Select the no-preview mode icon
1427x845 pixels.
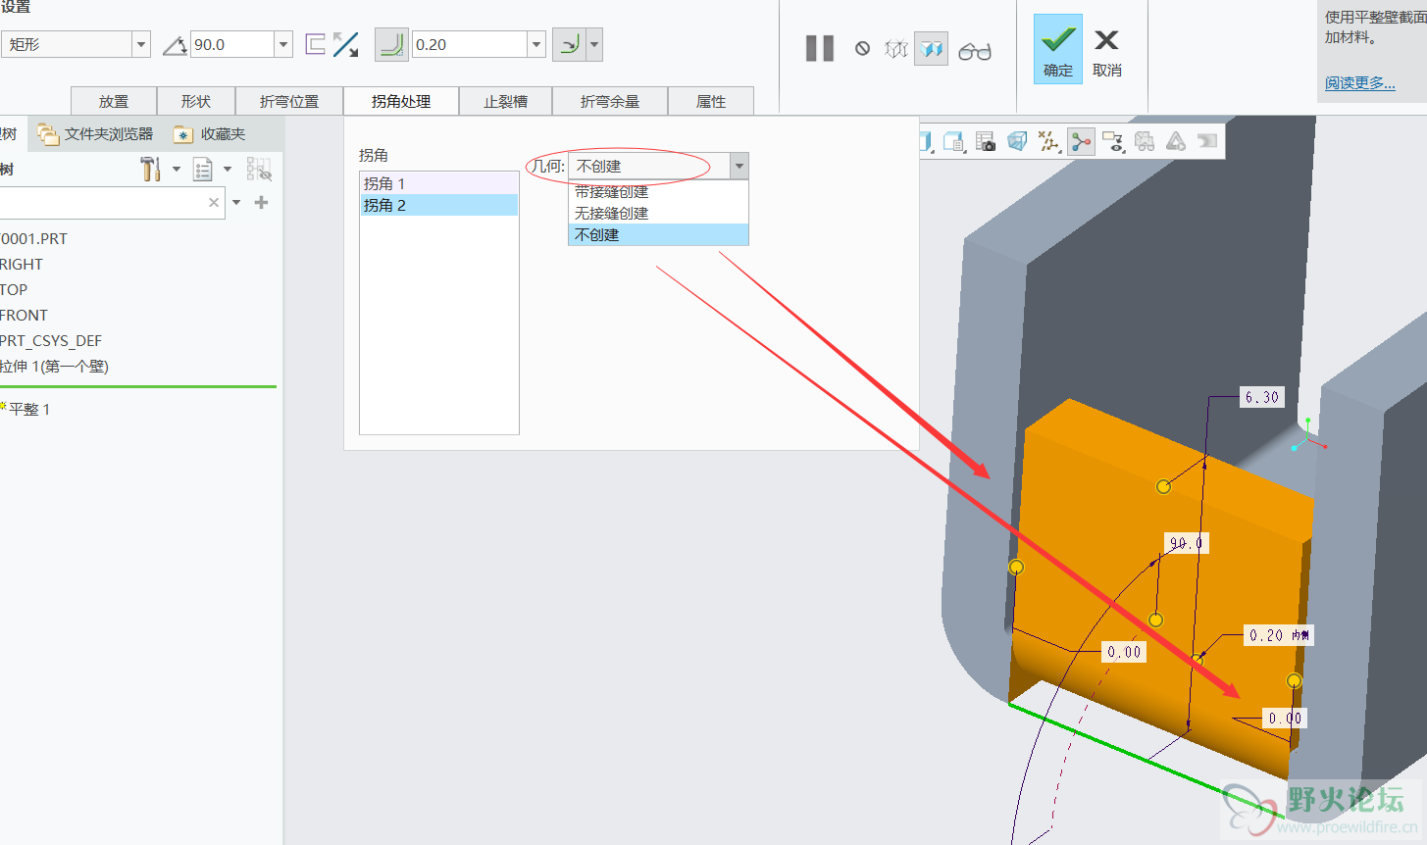tap(862, 48)
